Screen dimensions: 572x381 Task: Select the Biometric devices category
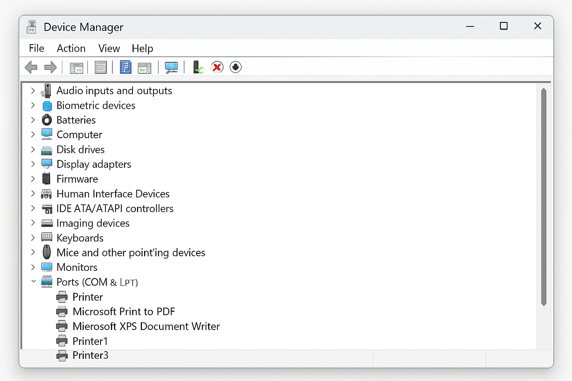point(96,105)
